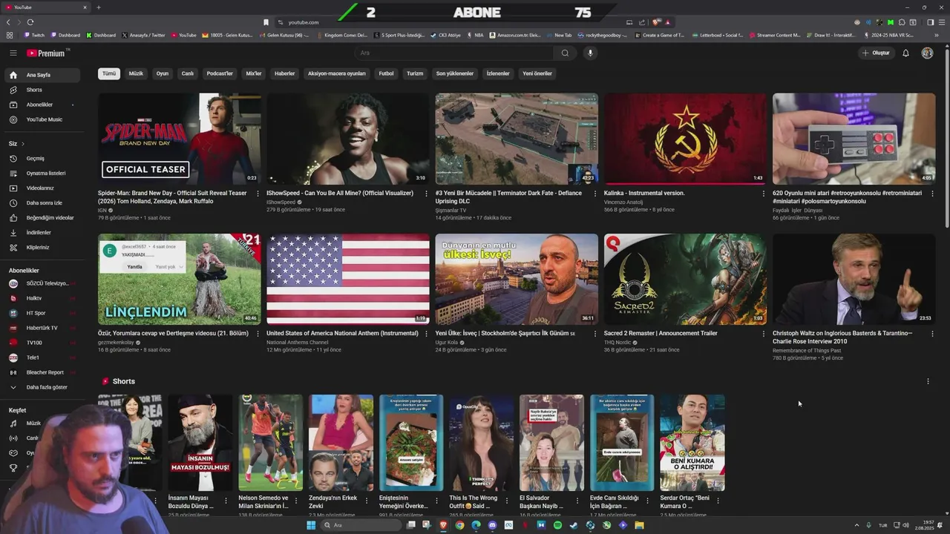Open İndirilenler in sidebar

pos(42,232)
